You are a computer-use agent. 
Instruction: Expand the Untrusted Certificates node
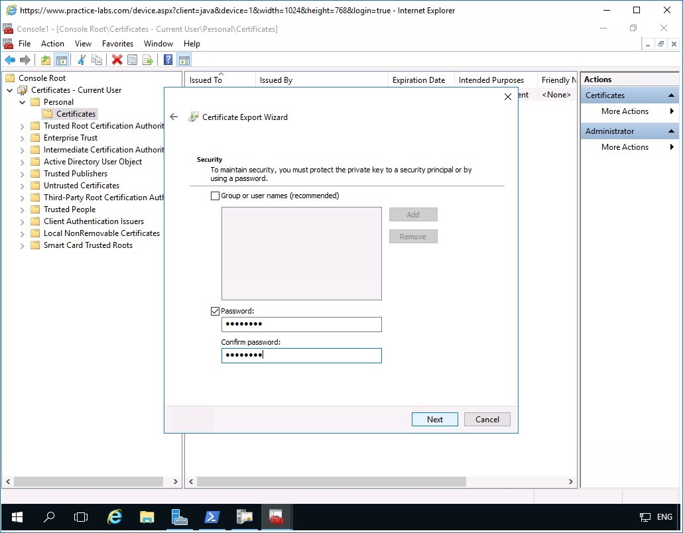23,186
